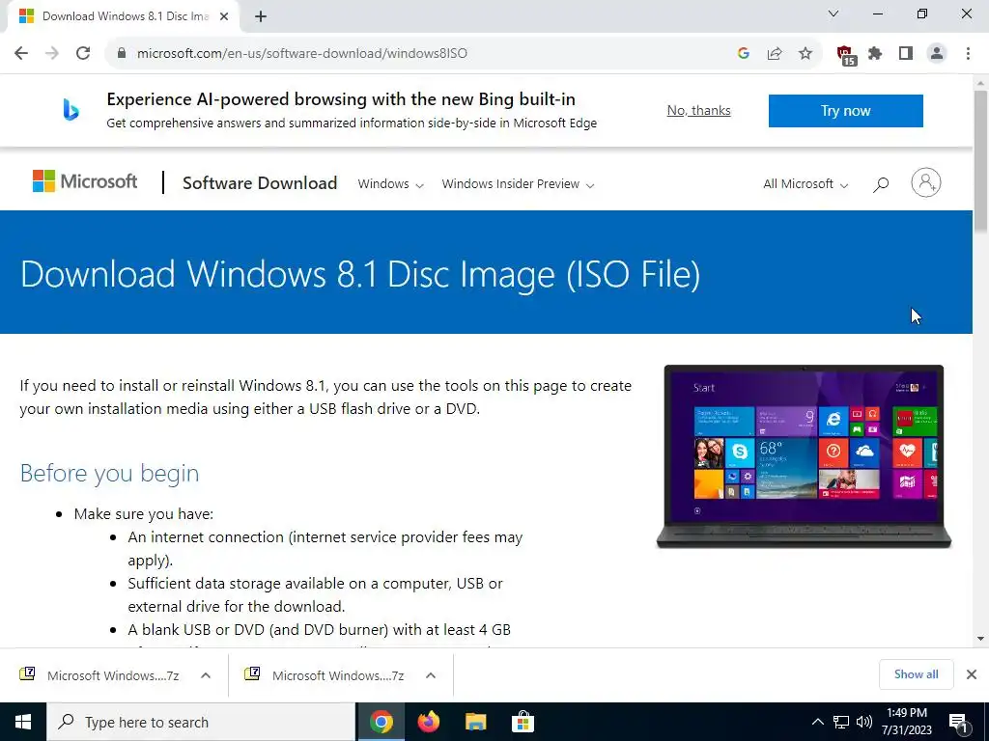Go back with the browser back arrow
Viewport: 989px width, 741px height.
tap(21, 53)
